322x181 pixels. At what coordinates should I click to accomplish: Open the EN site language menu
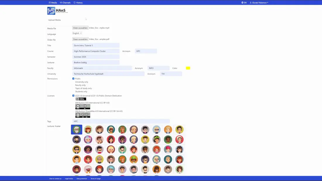click(244, 3)
